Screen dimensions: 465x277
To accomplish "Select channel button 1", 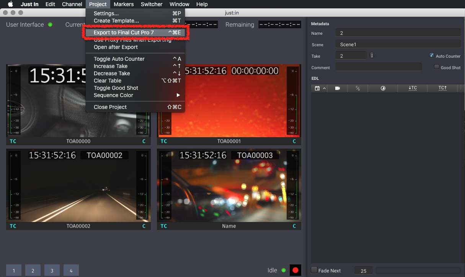I will click(x=14, y=270).
